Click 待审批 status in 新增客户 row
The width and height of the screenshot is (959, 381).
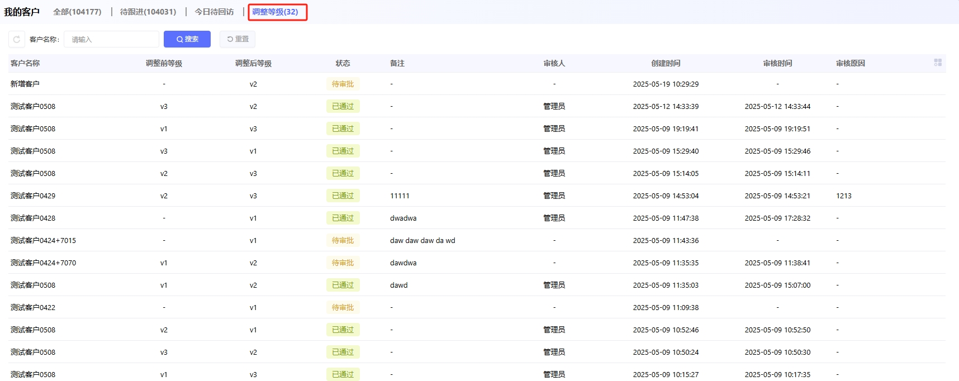343,84
